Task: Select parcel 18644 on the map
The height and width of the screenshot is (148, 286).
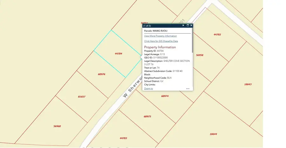Action: (213, 134)
